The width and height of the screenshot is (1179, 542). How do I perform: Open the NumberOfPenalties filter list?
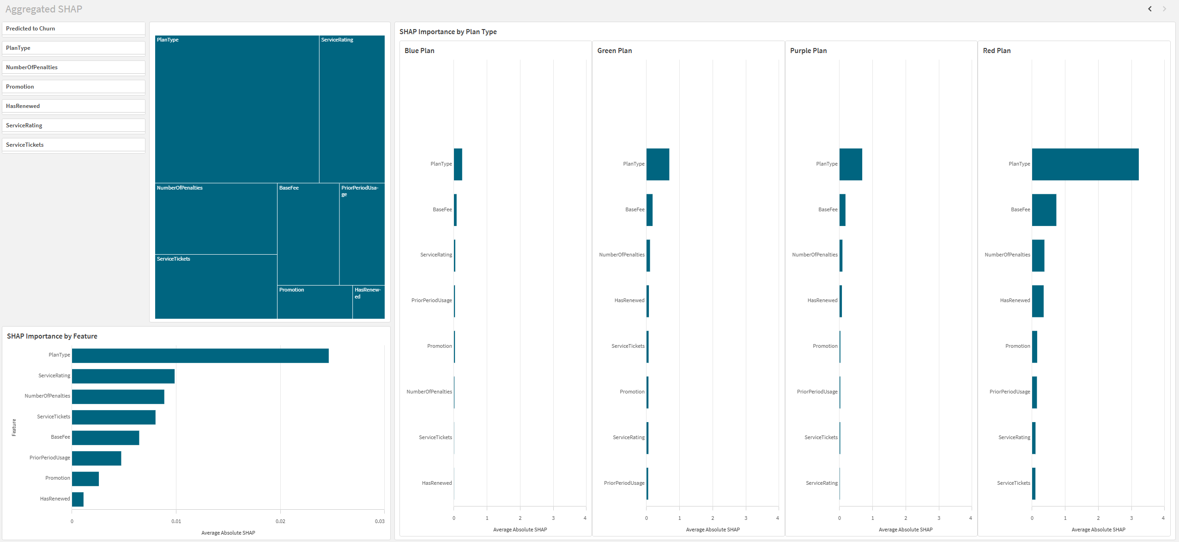click(x=73, y=67)
